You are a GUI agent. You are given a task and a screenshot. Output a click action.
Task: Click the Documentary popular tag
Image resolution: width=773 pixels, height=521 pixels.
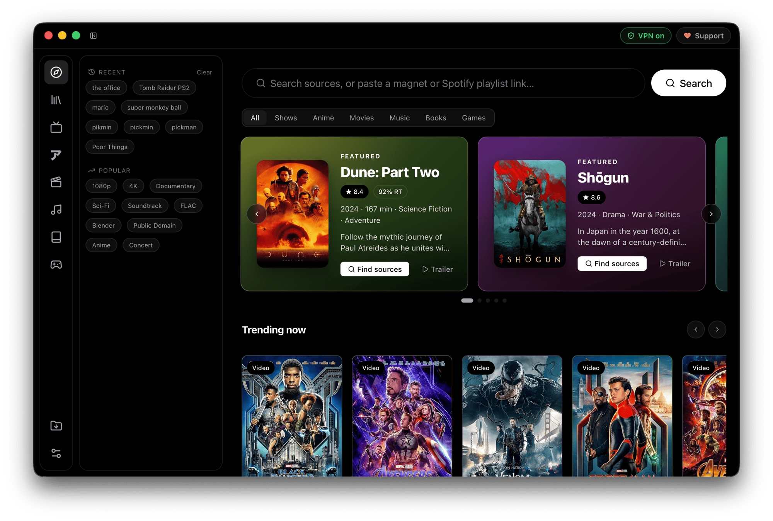click(175, 186)
